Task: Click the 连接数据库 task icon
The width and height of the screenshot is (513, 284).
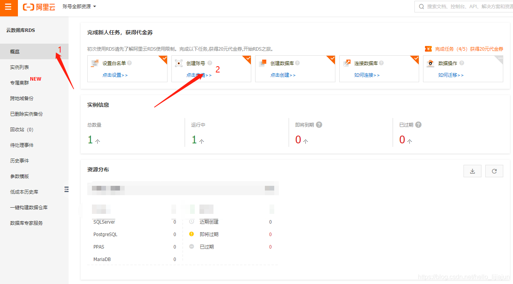Action: tap(347, 63)
